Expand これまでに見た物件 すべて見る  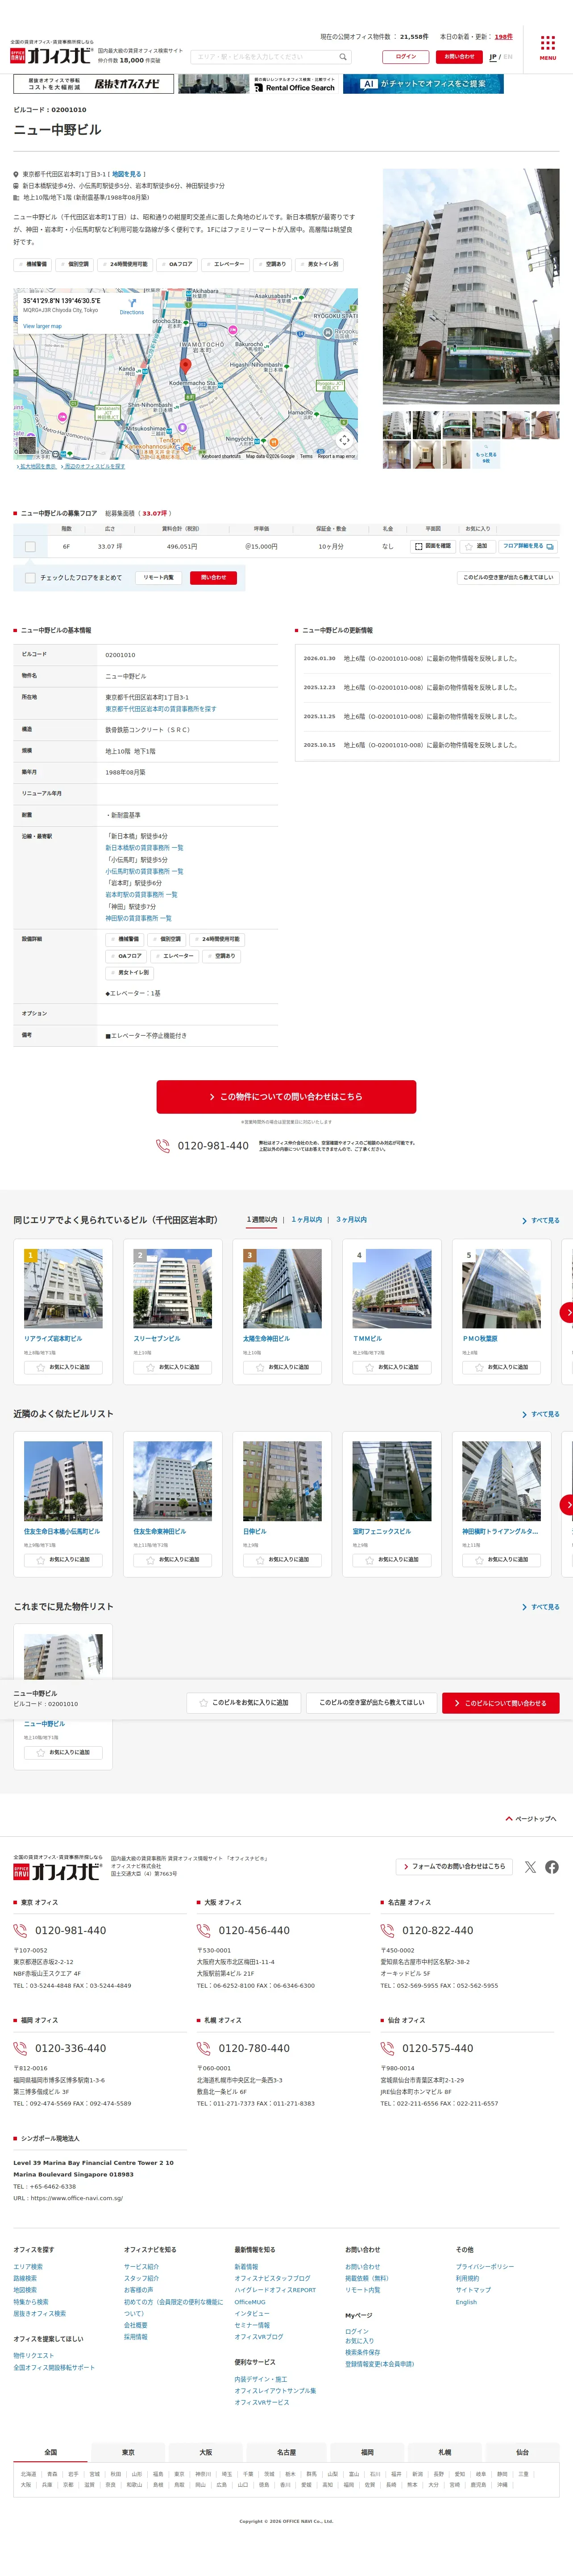pyautogui.click(x=541, y=1607)
